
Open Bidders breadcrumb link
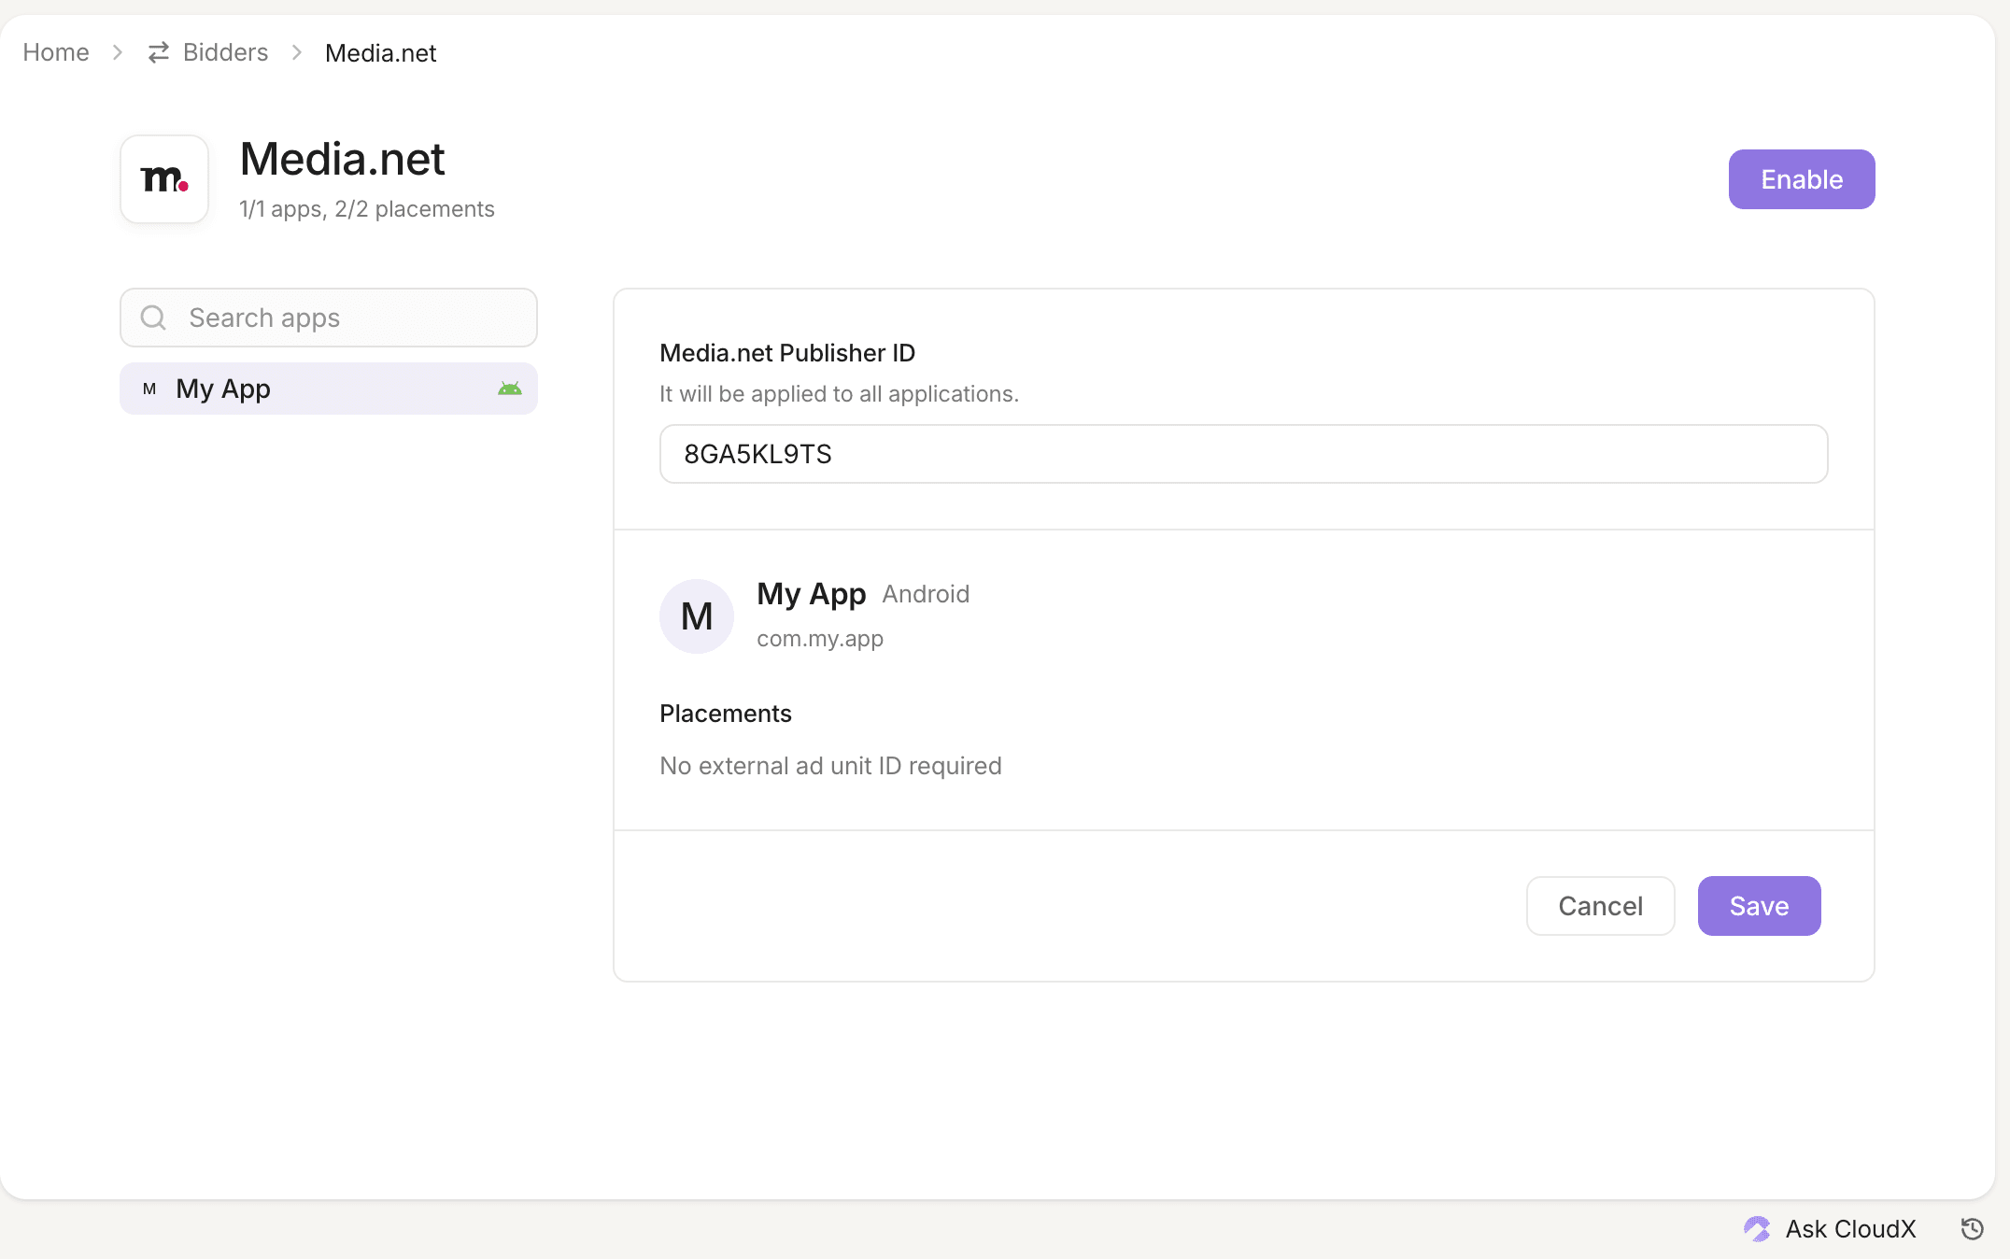coord(225,52)
